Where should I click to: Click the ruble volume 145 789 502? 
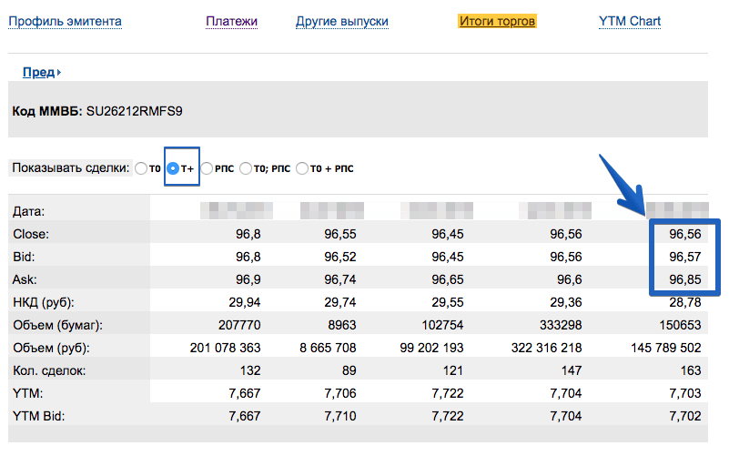(x=666, y=348)
